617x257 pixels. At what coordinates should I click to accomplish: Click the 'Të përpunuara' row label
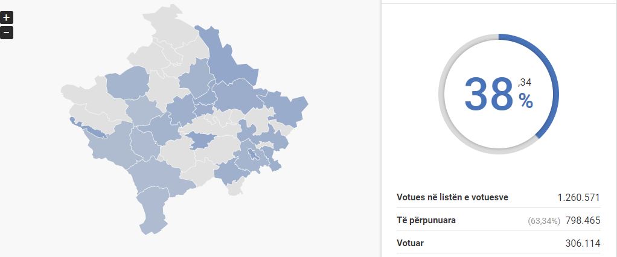coord(426,220)
